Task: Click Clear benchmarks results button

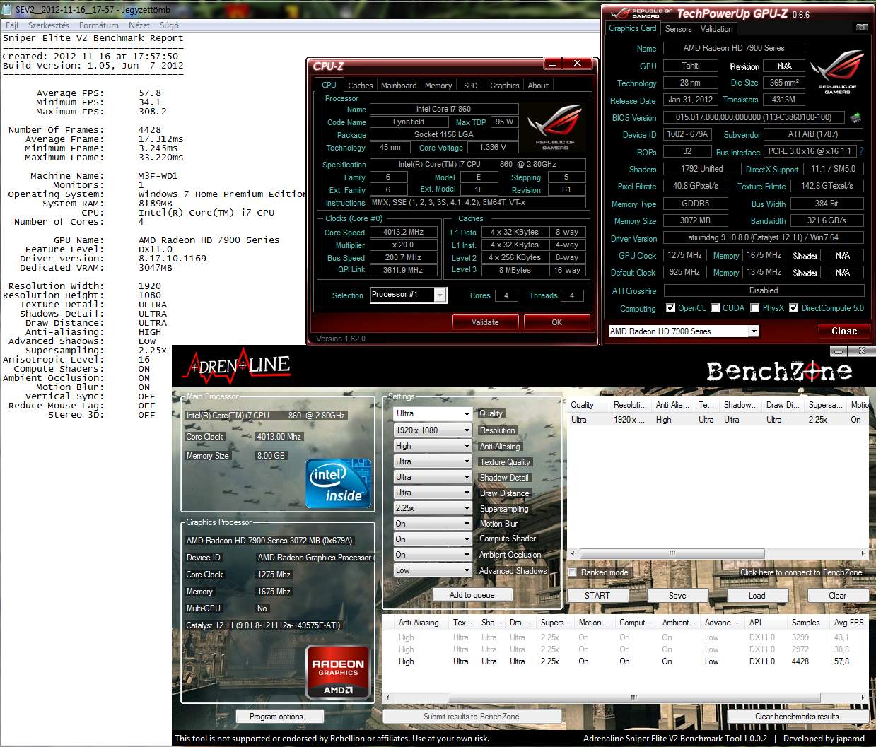Action: tap(797, 717)
